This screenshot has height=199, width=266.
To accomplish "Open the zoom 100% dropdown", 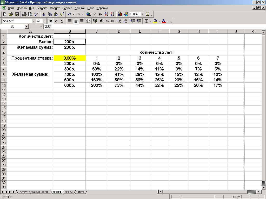I will pos(142,14).
